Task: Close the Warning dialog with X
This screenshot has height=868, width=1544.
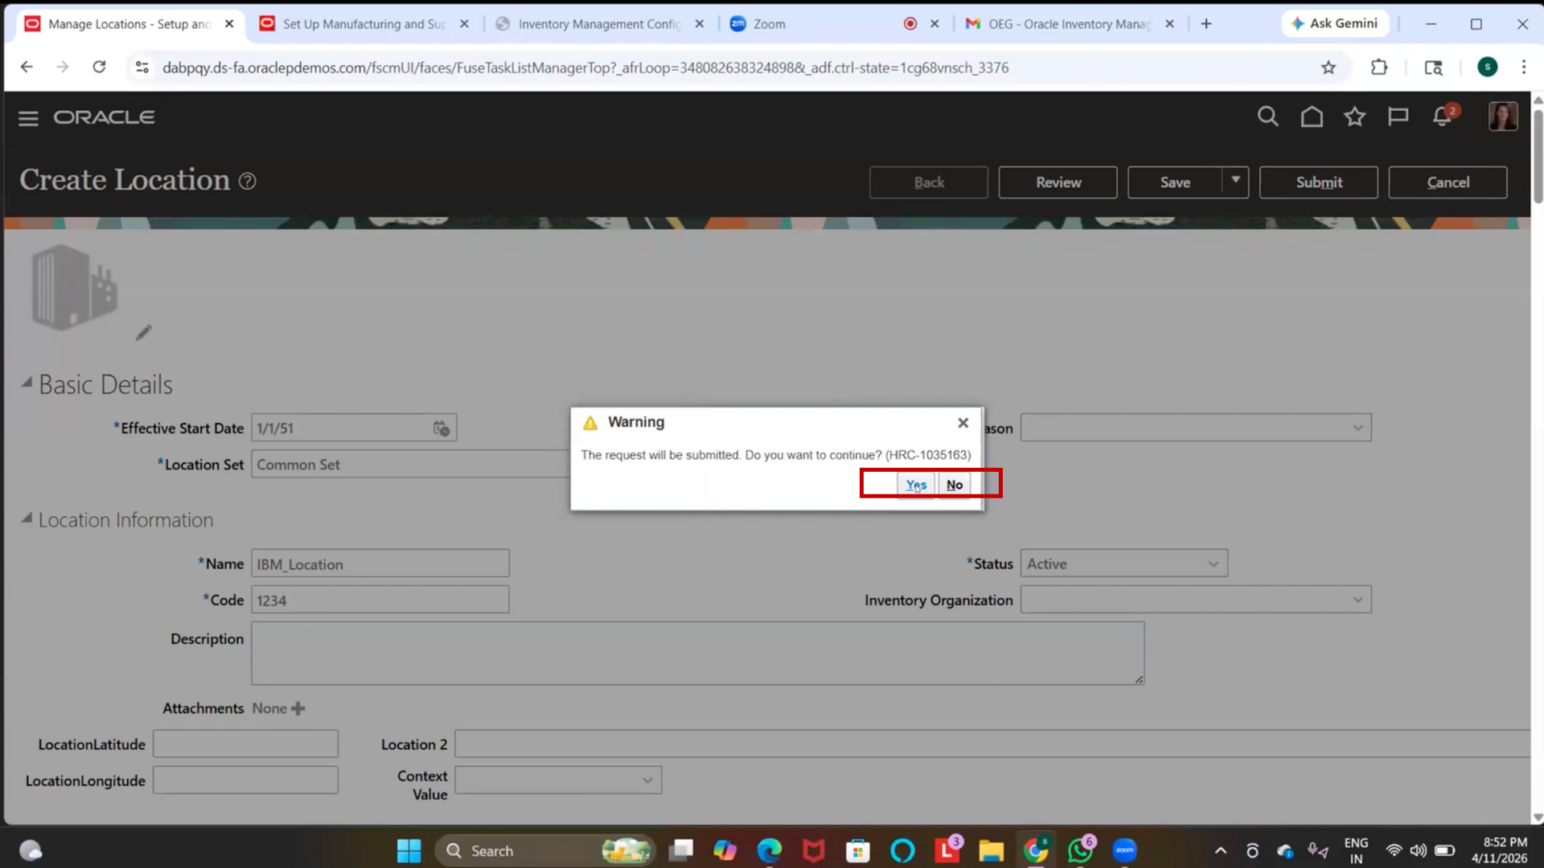Action: (x=963, y=423)
